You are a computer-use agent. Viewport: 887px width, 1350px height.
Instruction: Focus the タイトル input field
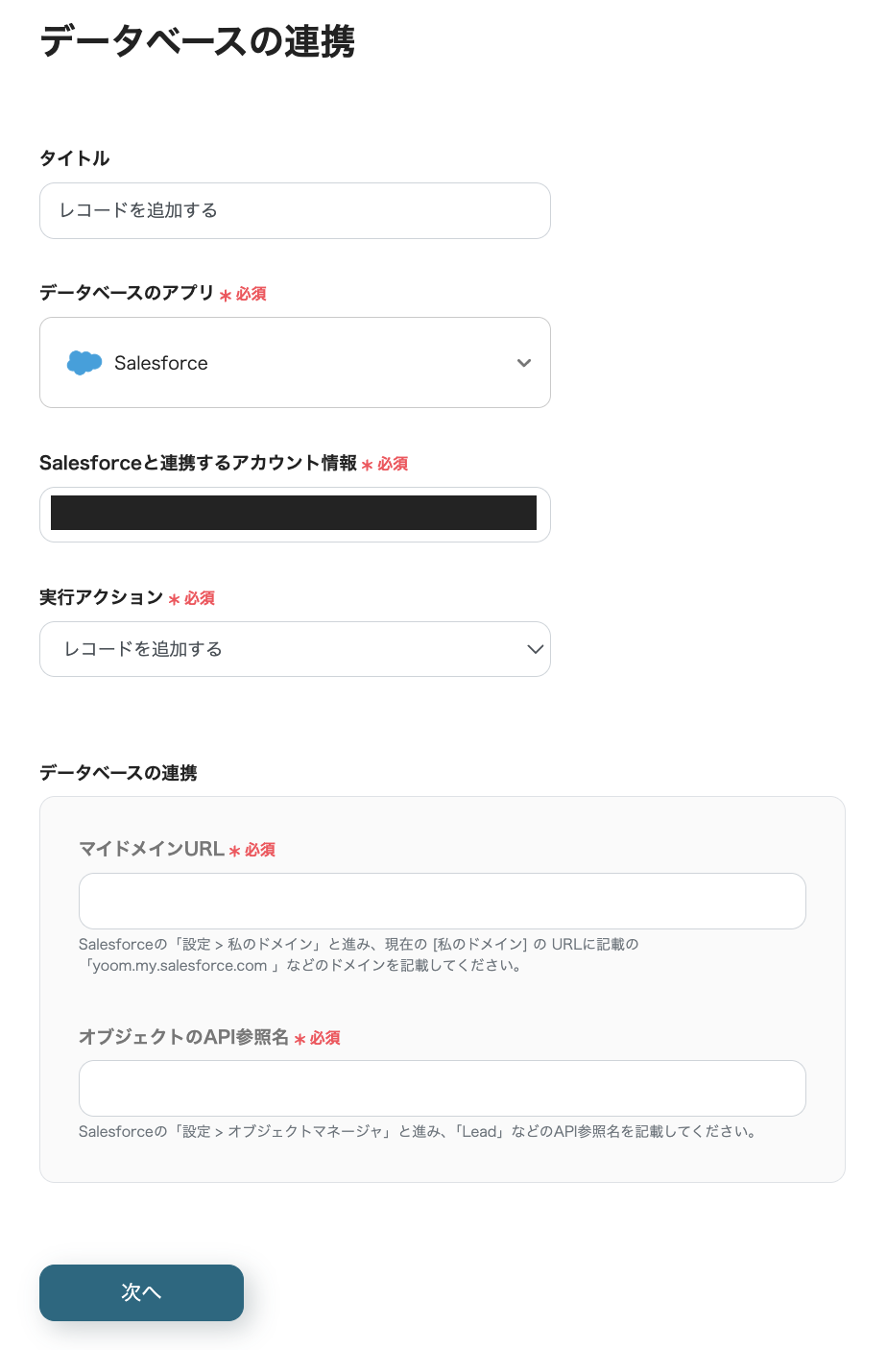[x=294, y=210]
